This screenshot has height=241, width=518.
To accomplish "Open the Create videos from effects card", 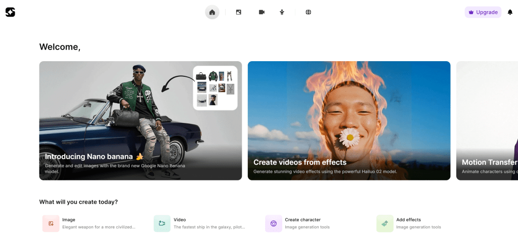I will pyautogui.click(x=349, y=120).
